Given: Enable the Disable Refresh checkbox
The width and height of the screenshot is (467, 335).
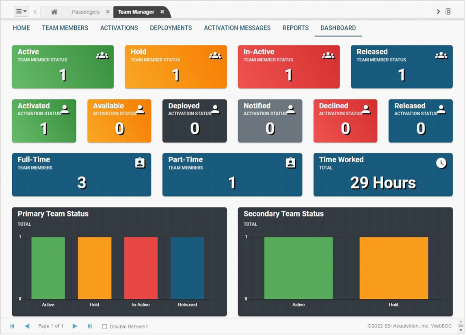Looking at the screenshot, I should [x=104, y=326].
